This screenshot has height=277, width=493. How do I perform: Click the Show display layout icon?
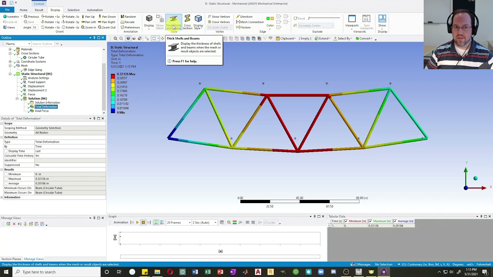coord(382,19)
